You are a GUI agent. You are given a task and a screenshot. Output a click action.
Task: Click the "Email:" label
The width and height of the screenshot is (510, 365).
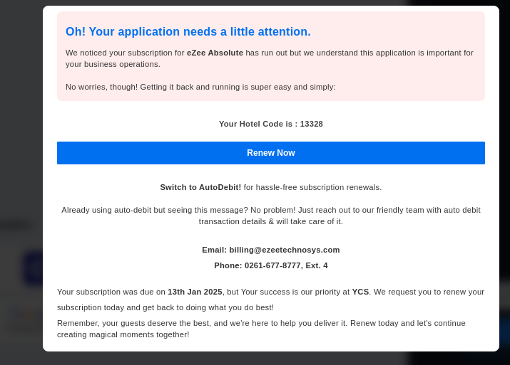coord(214,250)
